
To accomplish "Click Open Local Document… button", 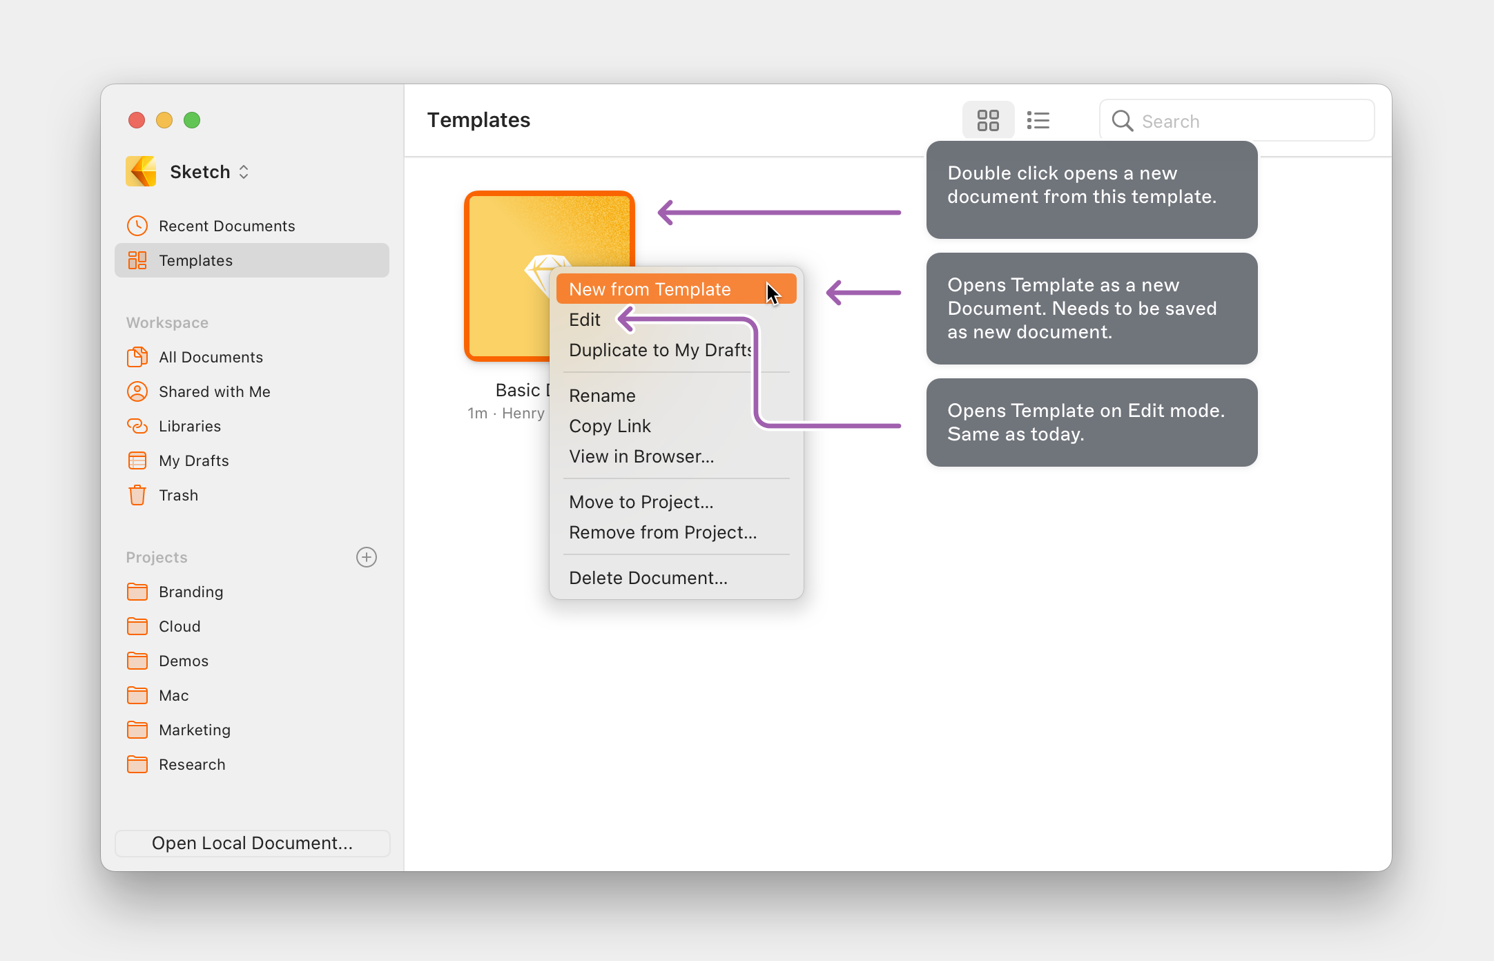I will 252,843.
